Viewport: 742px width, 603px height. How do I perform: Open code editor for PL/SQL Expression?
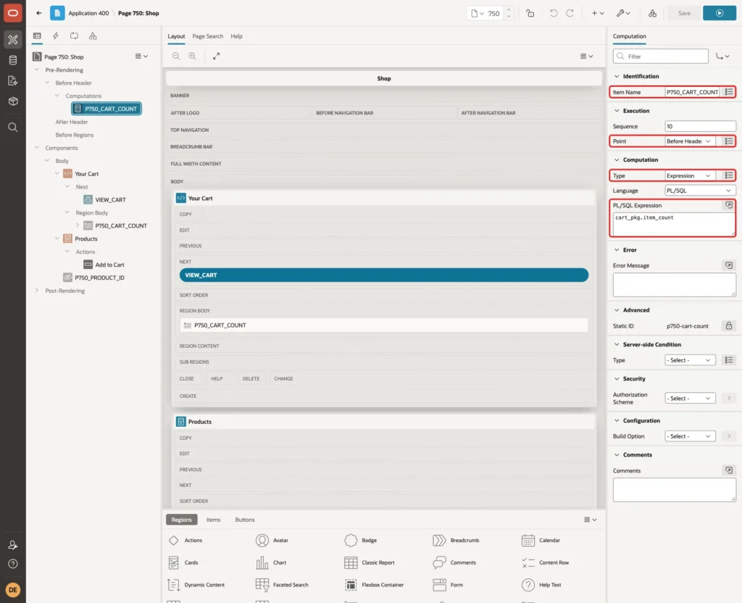[x=729, y=205]
